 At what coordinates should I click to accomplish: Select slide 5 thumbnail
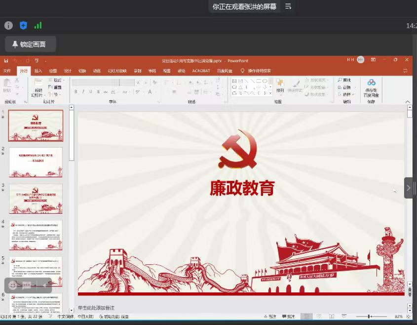click(36, 272)
